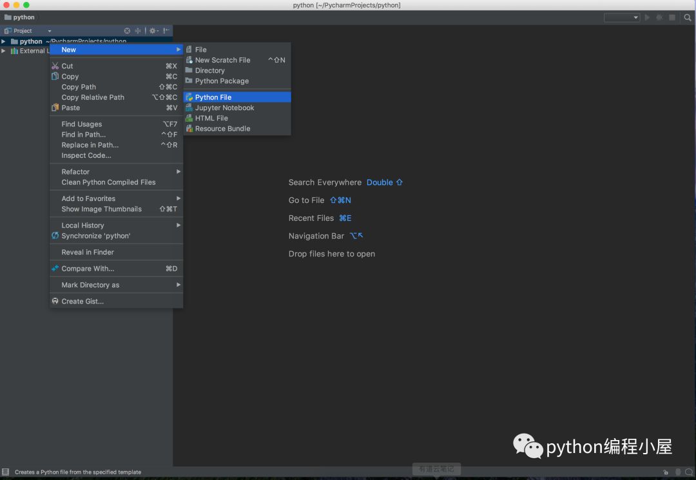Click the Paste clipboard icon
The height and width of the screenshot is (480, 696).
pos(55,108)
